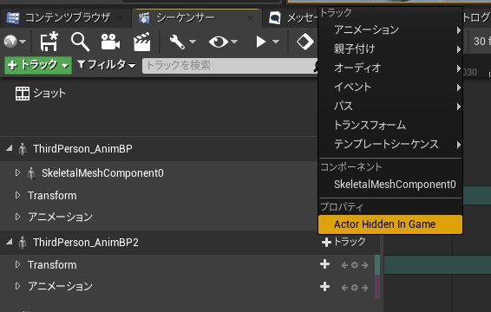Viewport: 491px width, 312px height.
Task: Select the ショット track row
Action: click(x=159, y=94)
